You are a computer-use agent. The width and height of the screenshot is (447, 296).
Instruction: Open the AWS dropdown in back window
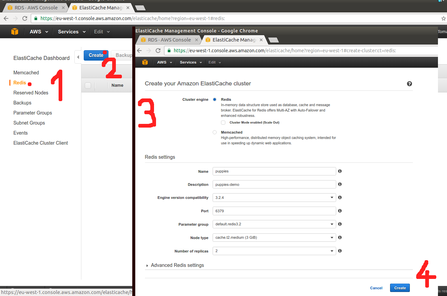(x=39, y=31)
